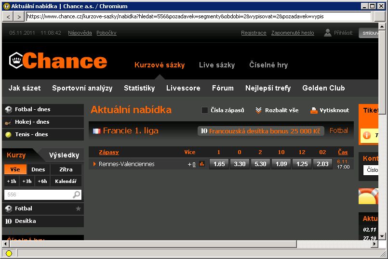Bet on odds 5.30 for away win
This screenshot has width=388, height=259.
click(x=261, y=164)
